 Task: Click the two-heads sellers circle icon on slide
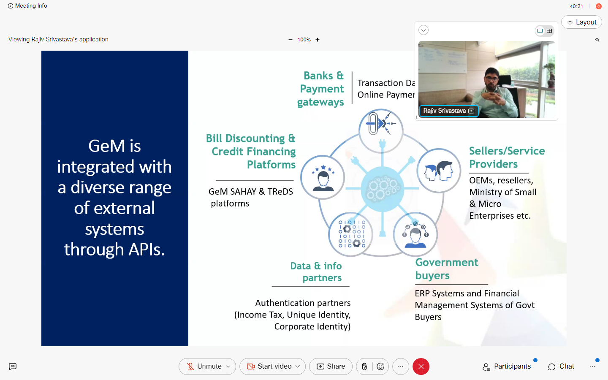439,171
